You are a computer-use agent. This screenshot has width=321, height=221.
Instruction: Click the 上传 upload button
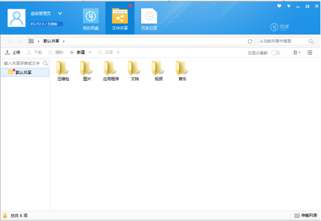(13, 53)
